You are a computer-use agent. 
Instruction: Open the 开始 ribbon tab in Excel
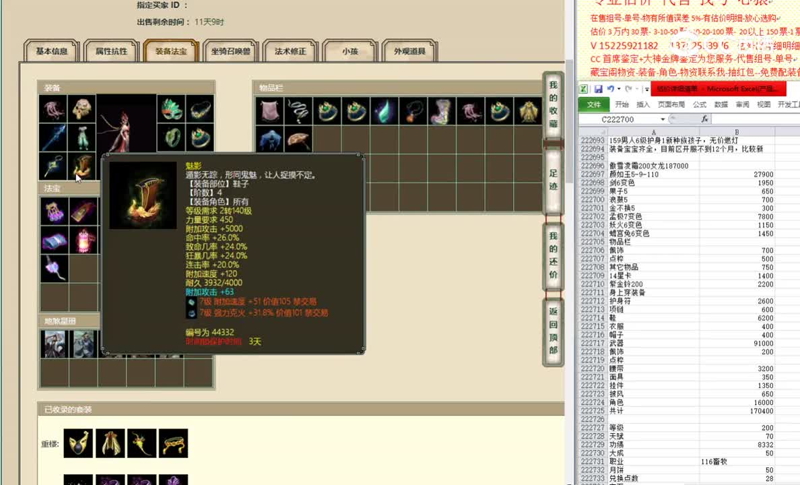coord(622,104)
